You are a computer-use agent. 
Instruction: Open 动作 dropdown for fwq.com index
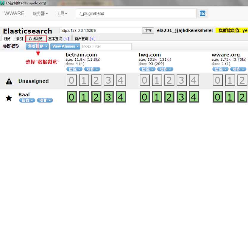tap(165, 69)
